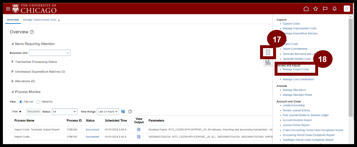The image size is (357, 147).
Task: Sort by Scheduled Time column header
Action: click(116, 121)
